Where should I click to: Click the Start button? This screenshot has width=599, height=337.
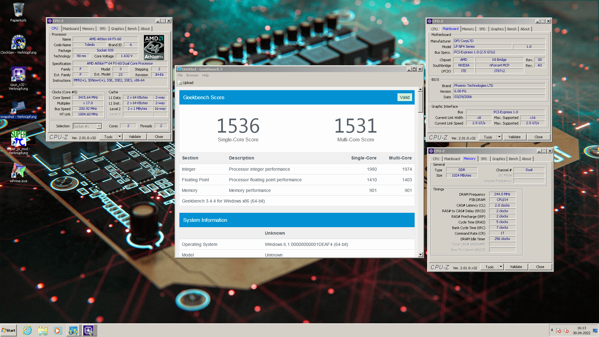(x=8, y=330)
